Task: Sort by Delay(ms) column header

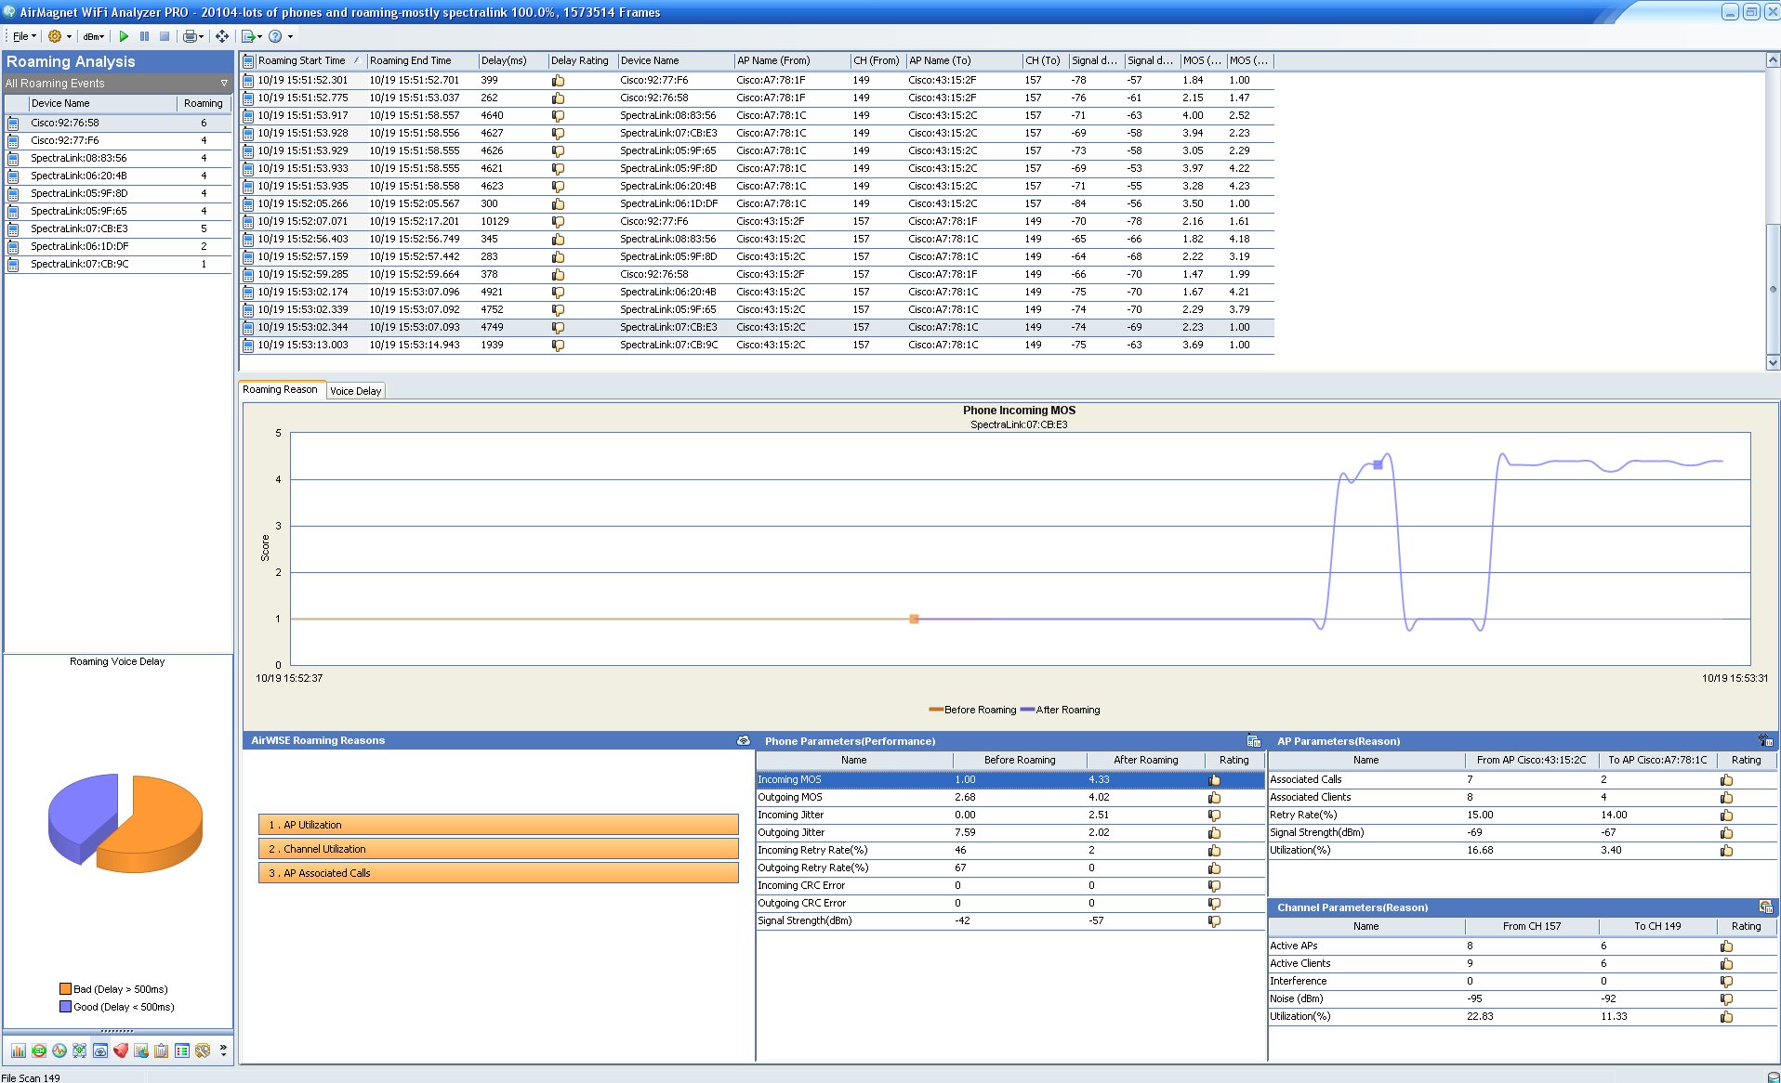Action: pos(512,60)
